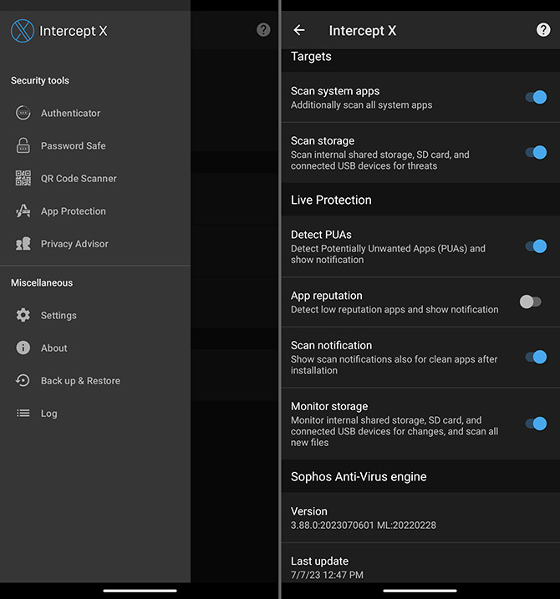The width and height of the screenshot is (560, 599).
Task: Click the 'Monitor storage' title text
Action: click(x=329, y=406)
